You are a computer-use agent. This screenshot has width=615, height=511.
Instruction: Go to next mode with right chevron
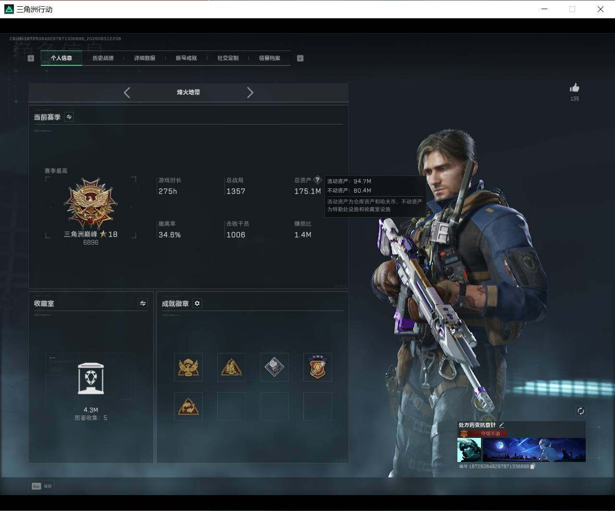tap(250, 92)
